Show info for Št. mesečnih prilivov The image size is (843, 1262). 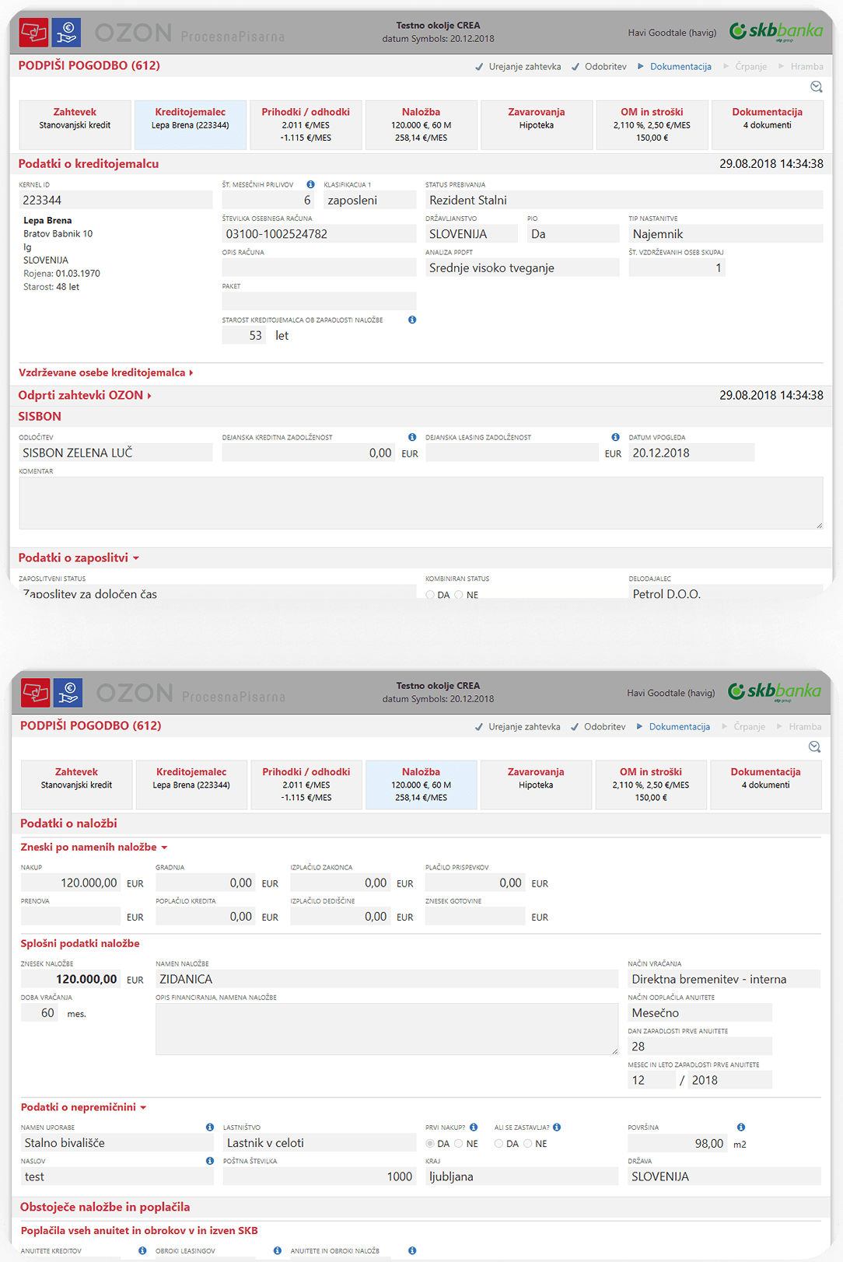click(x=310, y=184)
